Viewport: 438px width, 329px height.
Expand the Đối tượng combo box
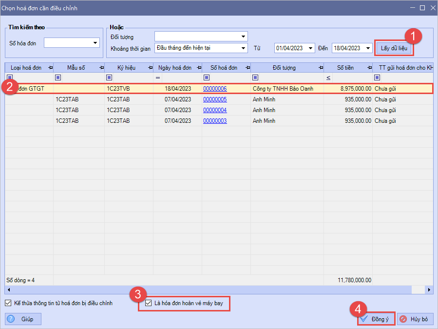click(x=243, y=37)
